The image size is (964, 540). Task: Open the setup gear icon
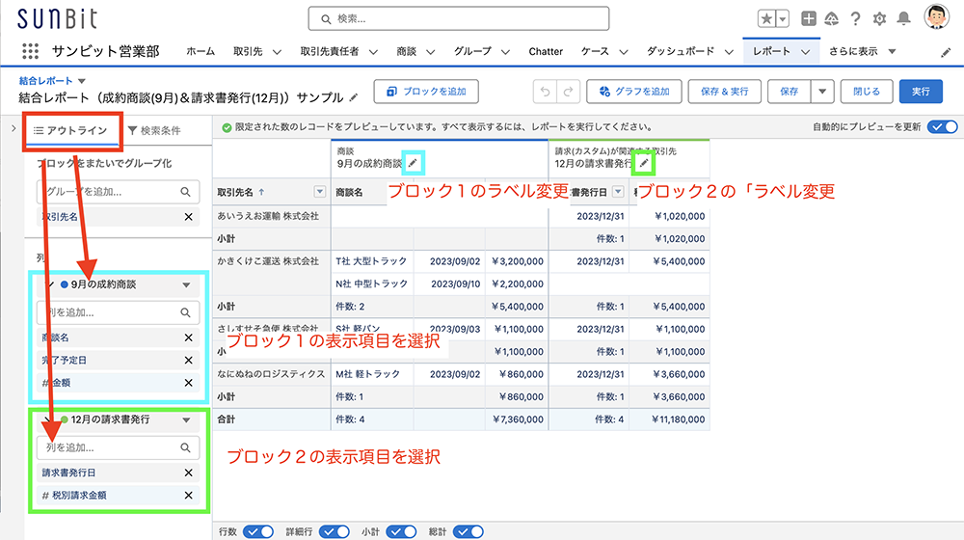click(x=880, y=19)
